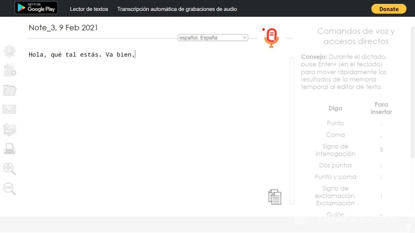Stop dictation with the red microphone icon

pyautogui.click(x=271, y=38)
